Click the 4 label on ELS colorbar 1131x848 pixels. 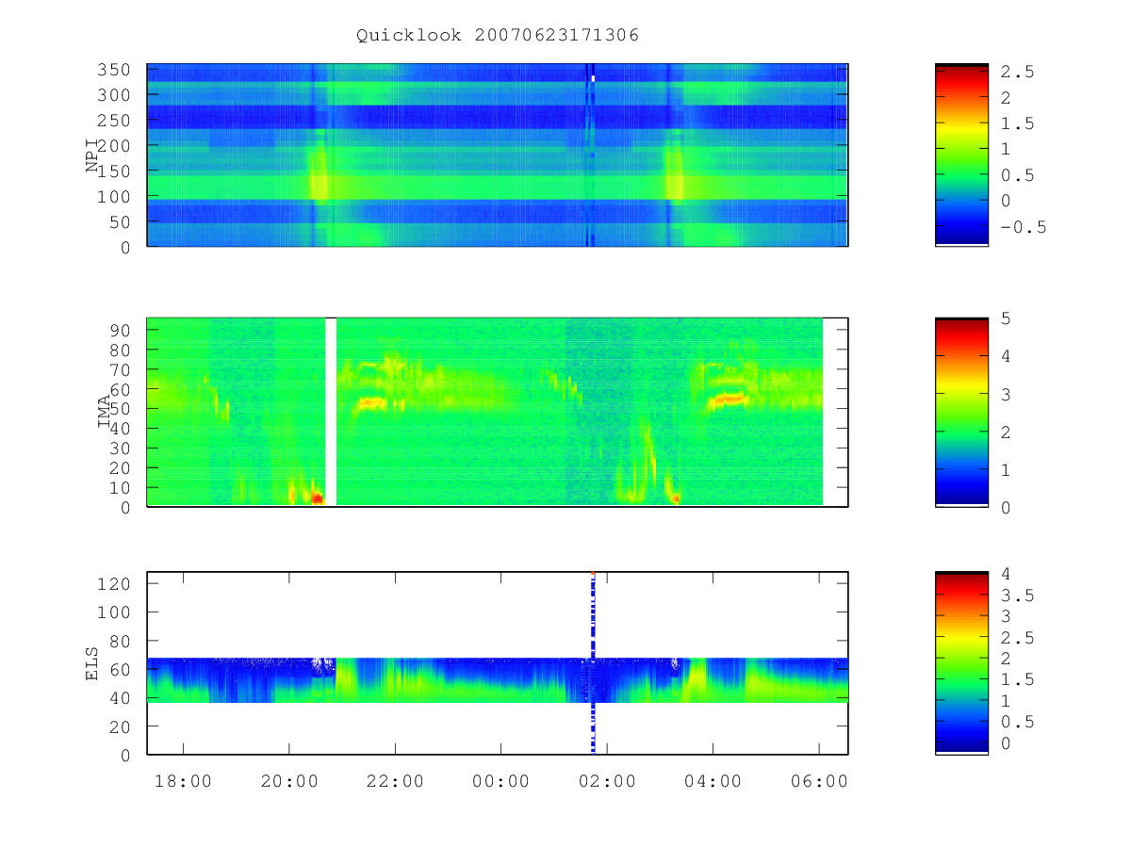[x=1007, y=573]
